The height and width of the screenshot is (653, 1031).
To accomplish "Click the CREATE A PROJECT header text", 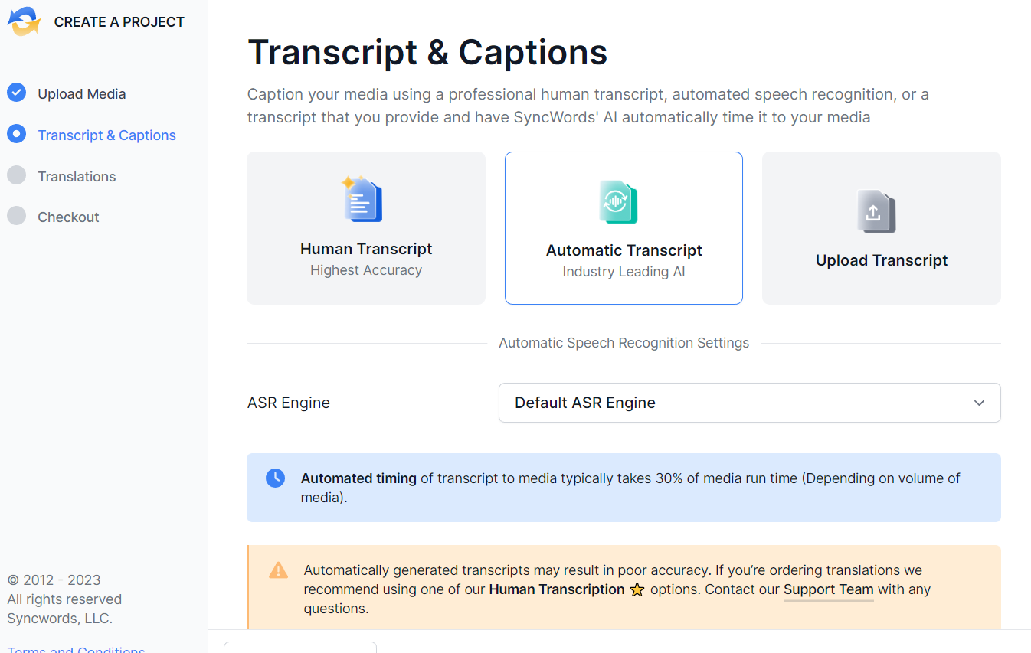I will pos(119,22).
